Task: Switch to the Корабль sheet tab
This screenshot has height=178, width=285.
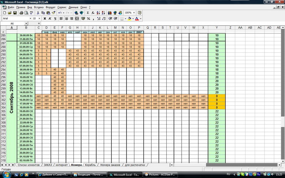Action: pyautogui.click(x=91, y=165)
